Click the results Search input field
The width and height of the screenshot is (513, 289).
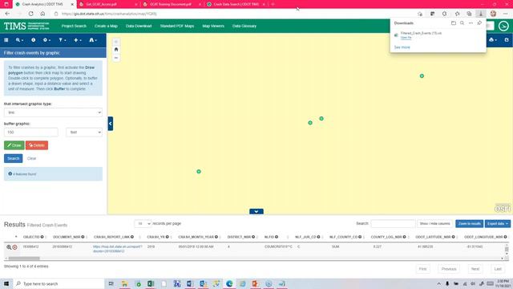[393, 223]
